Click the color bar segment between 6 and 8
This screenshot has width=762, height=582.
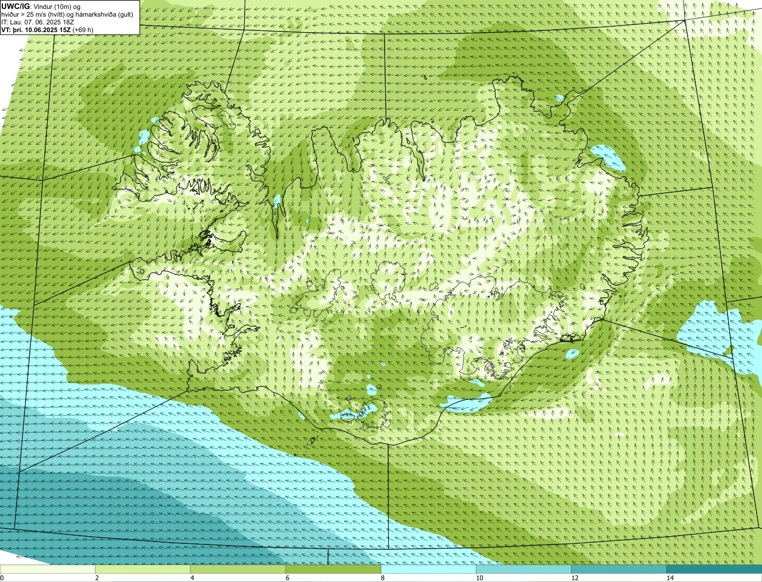click(x=333, y=570)
